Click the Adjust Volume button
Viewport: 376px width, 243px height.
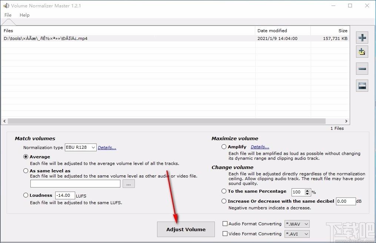(x=186, y=229)
